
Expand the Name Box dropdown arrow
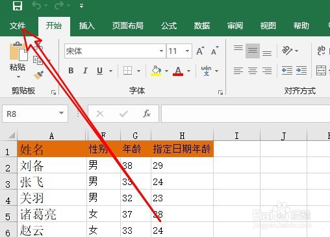(x=61, y=113)
